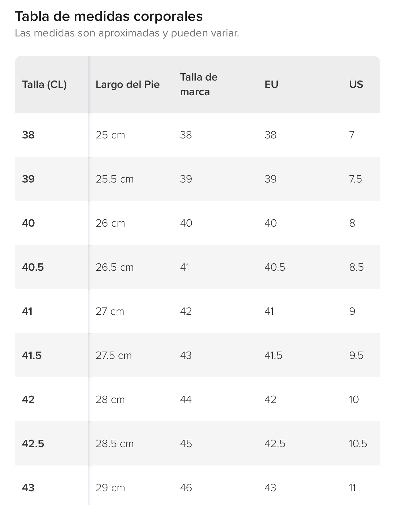Click the "25 cm" foot length cell
Viewport: 395px width, 505px height.
(x=110, y=135)
